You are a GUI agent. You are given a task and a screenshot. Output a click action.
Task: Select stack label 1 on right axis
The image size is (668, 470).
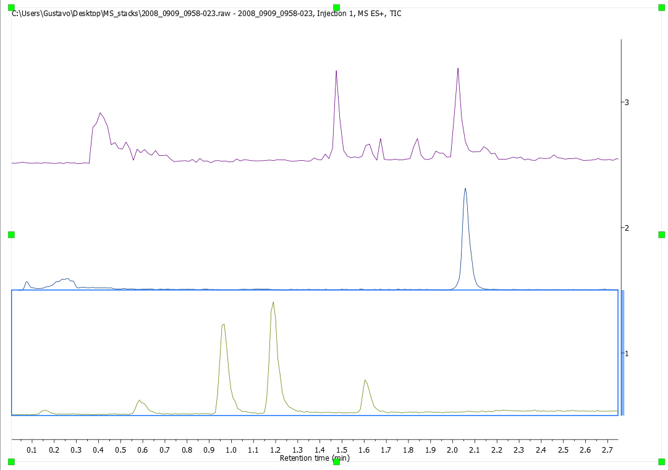627,353
